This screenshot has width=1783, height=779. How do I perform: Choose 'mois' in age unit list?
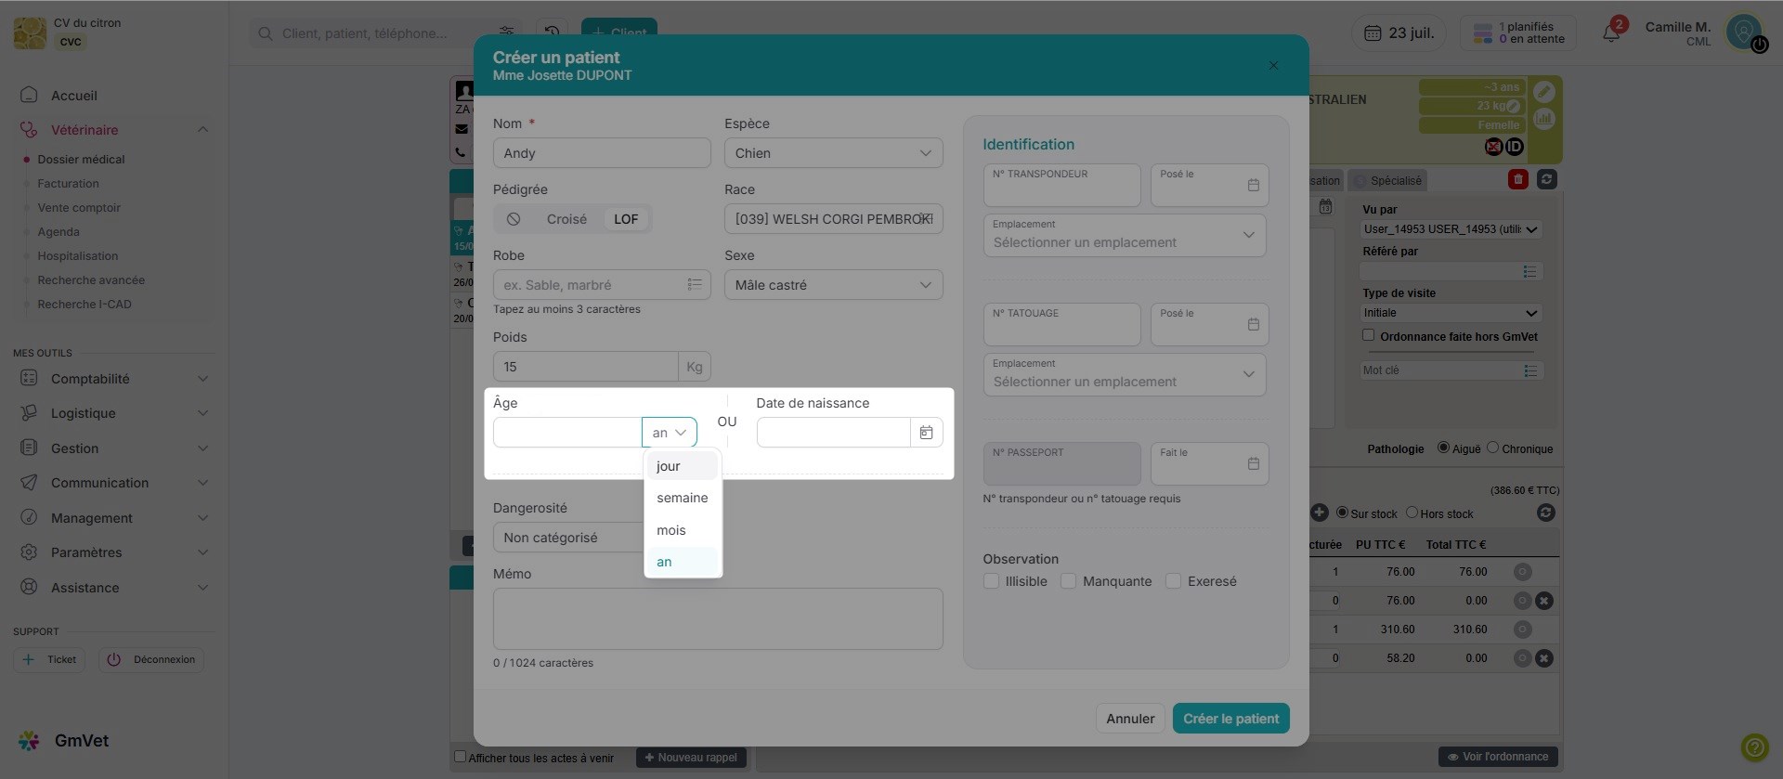tap(671, 530)
